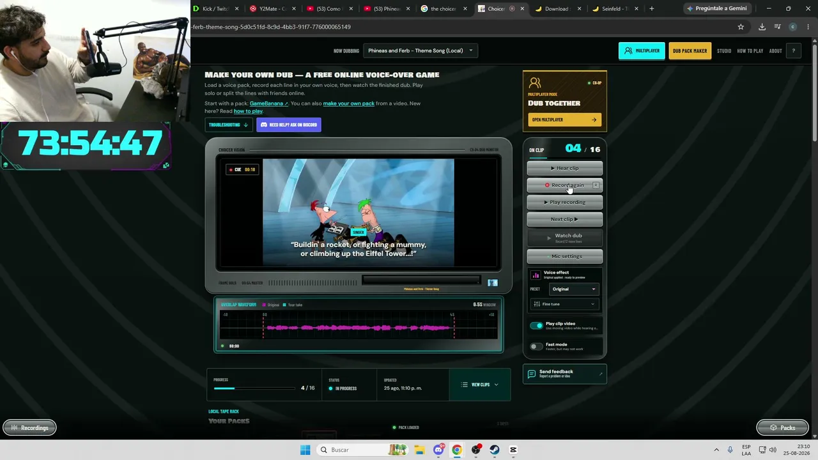This screenshot has width=818, height=460.
Task: Open the how to play link
Action: coord(248,111)
